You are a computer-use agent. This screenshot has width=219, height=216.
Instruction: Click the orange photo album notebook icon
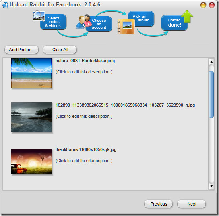point(126,27)
